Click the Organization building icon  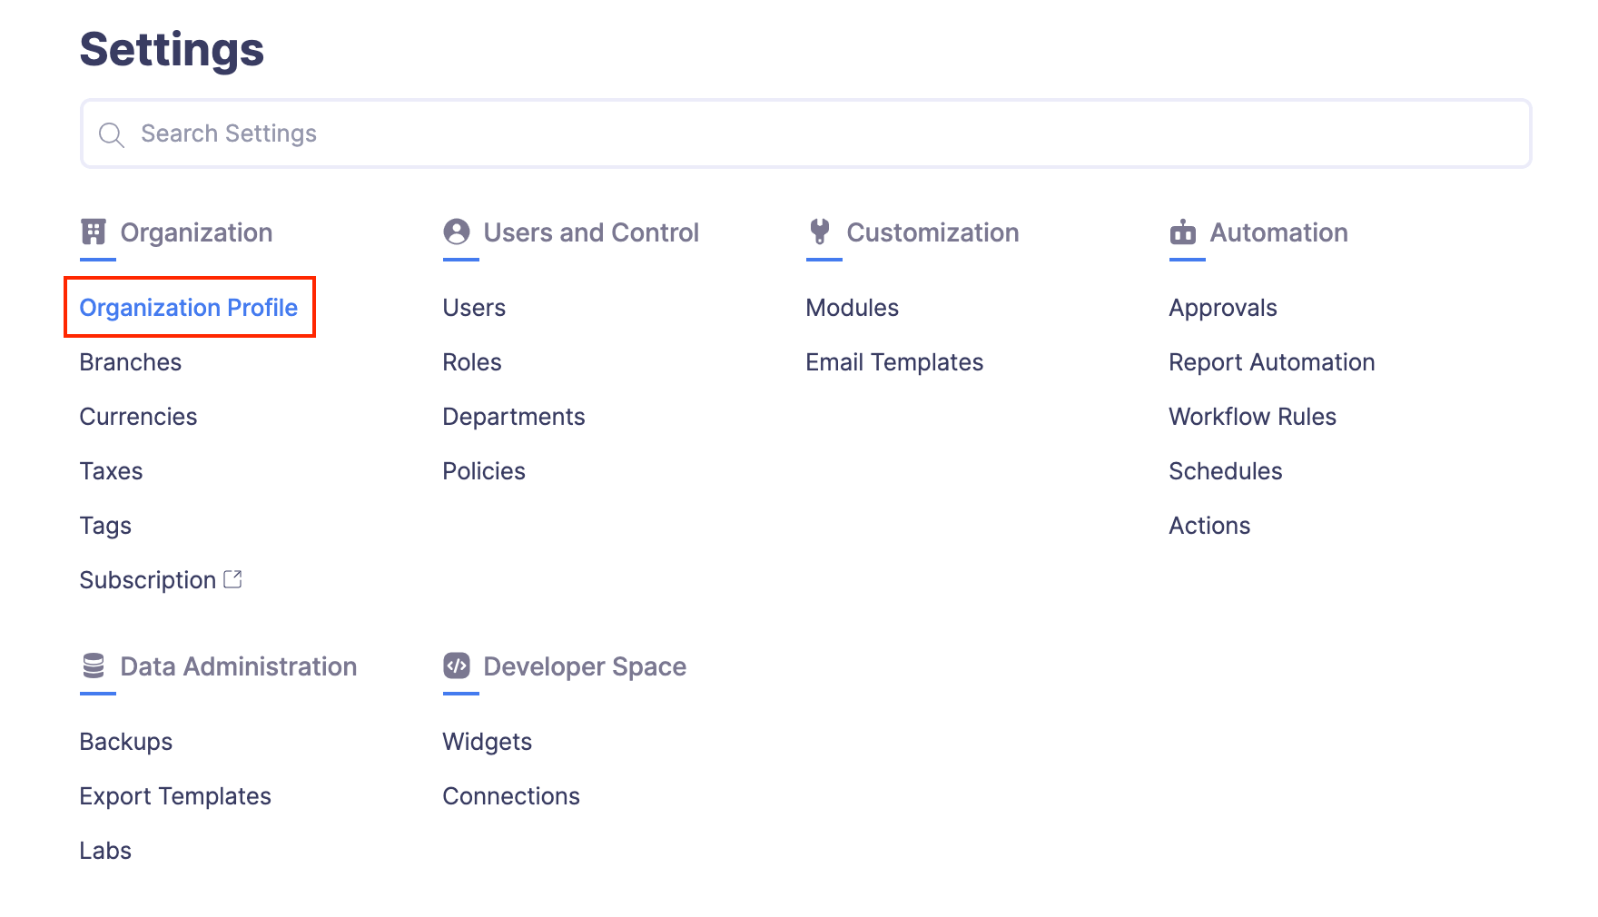(94, 232)
